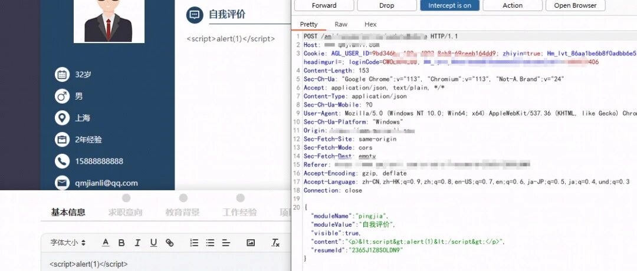Click the "moduleValue" JSON line
Viewport: 637px width, 271px height.
pyautogui.click(x=353, y=224)
